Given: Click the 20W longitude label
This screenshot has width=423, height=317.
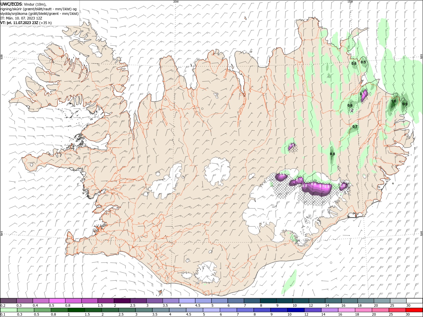Looking at the screenshot, I should pos(176,2).
